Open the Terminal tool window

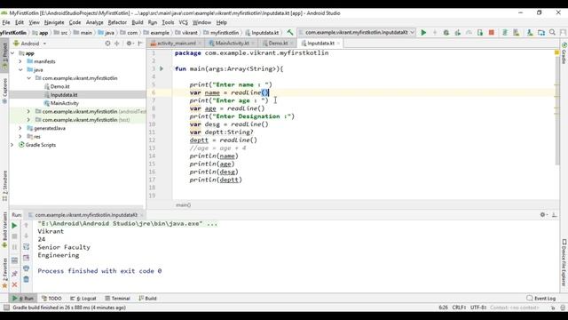pyautogui.click(x=117, y=299)
